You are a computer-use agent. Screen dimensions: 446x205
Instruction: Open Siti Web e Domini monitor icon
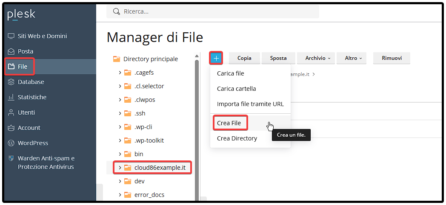[11, 37]
